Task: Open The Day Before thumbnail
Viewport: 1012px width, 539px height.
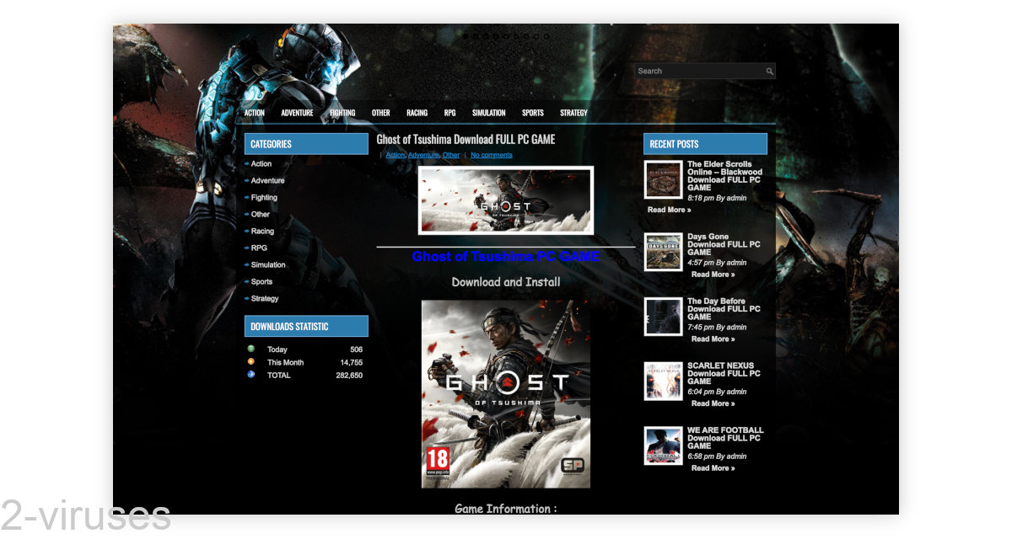Action: coord(664,317)
